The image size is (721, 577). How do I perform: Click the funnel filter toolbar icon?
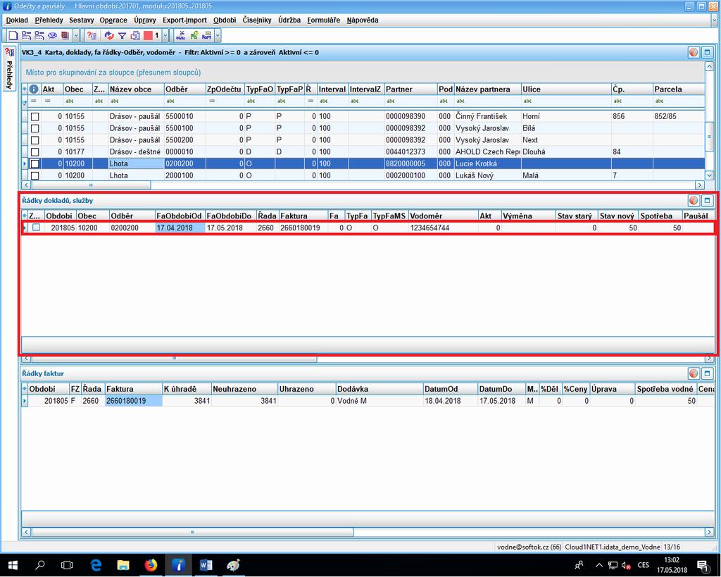point(123,35)
